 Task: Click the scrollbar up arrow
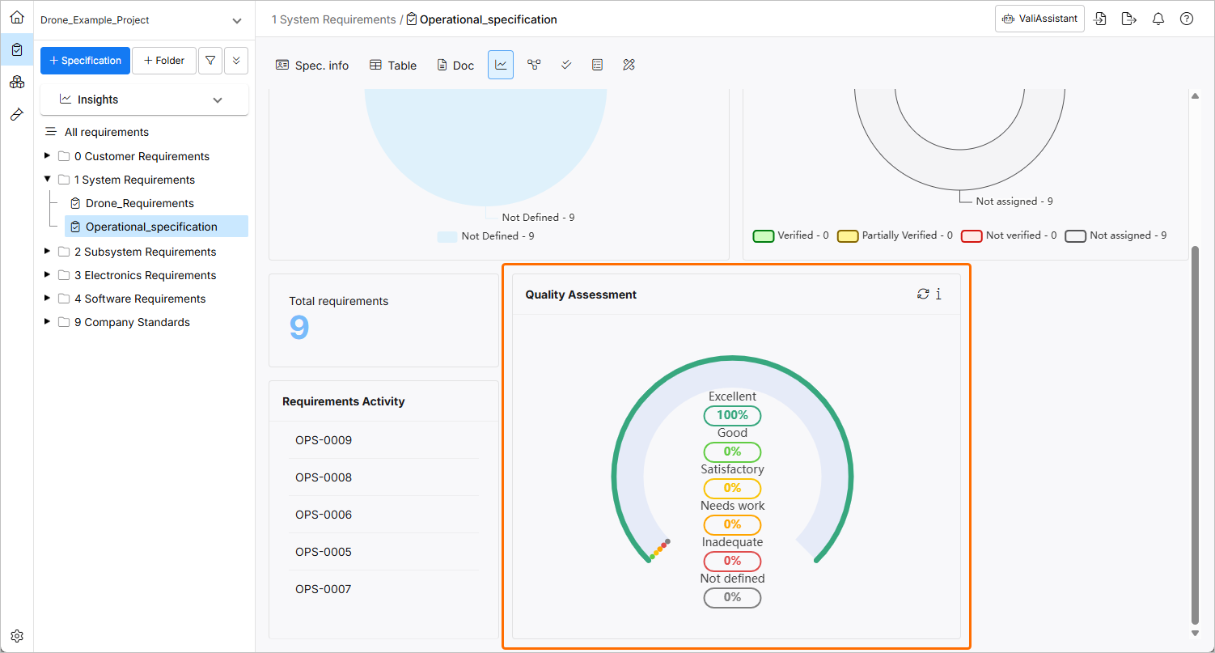pos(1195,96)
